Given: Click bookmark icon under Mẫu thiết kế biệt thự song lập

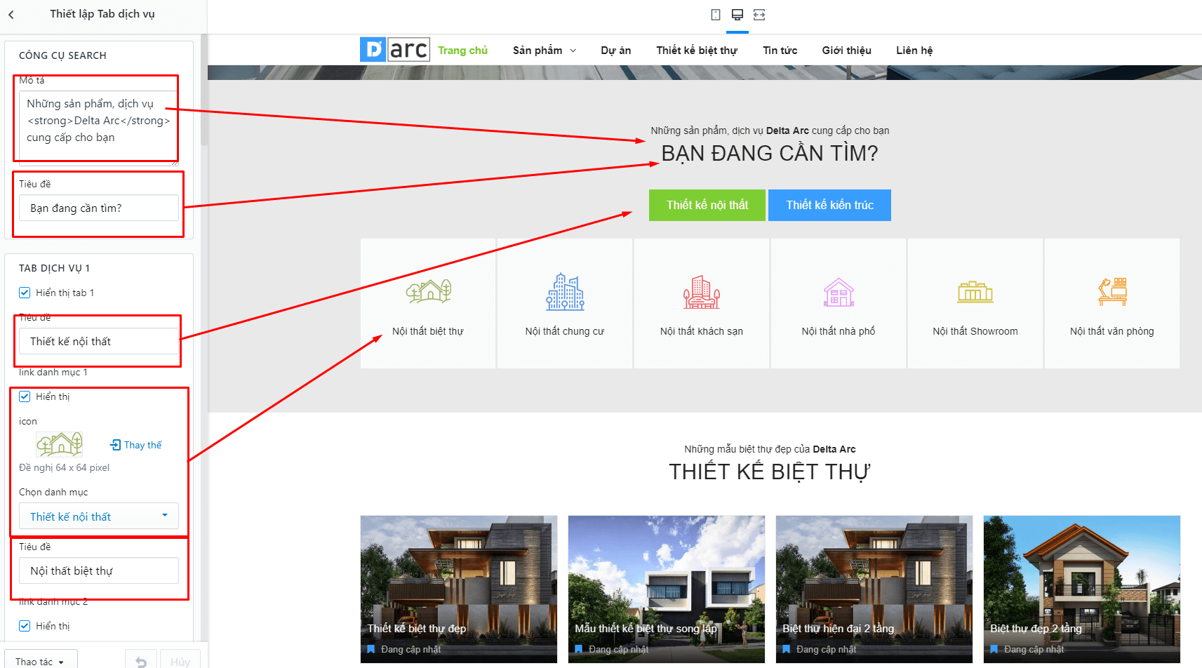Looking at the screenshot, I should (579, 649).
